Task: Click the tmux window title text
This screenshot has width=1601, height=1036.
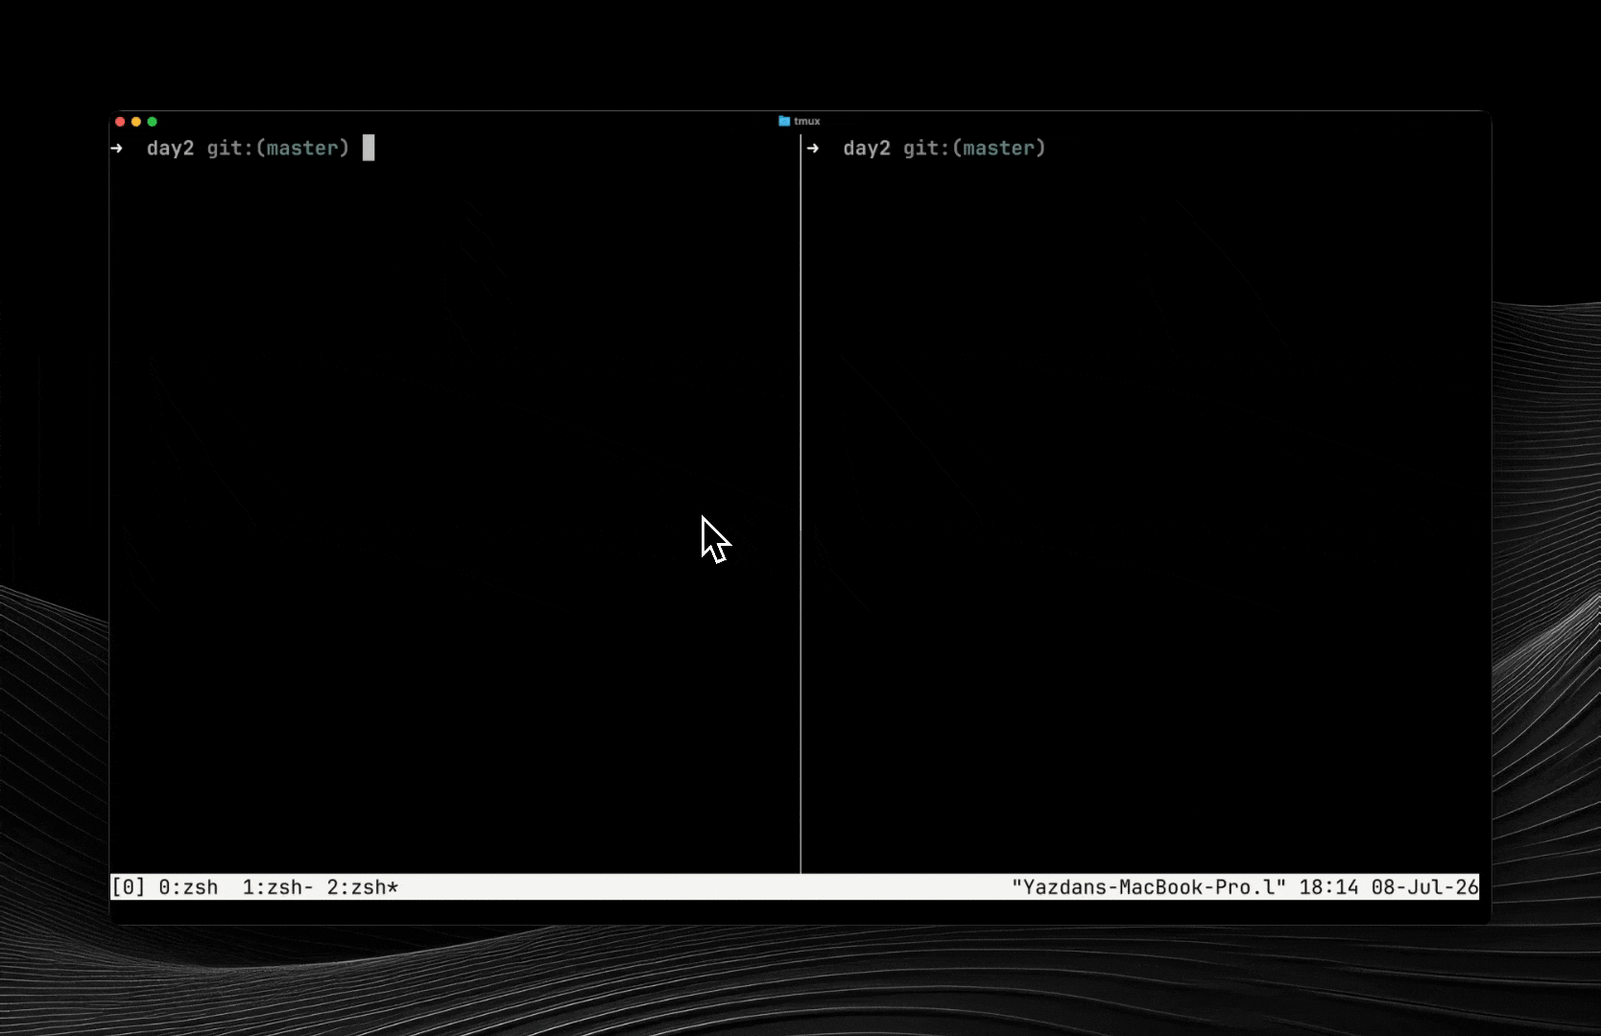Action: [807, 121]
